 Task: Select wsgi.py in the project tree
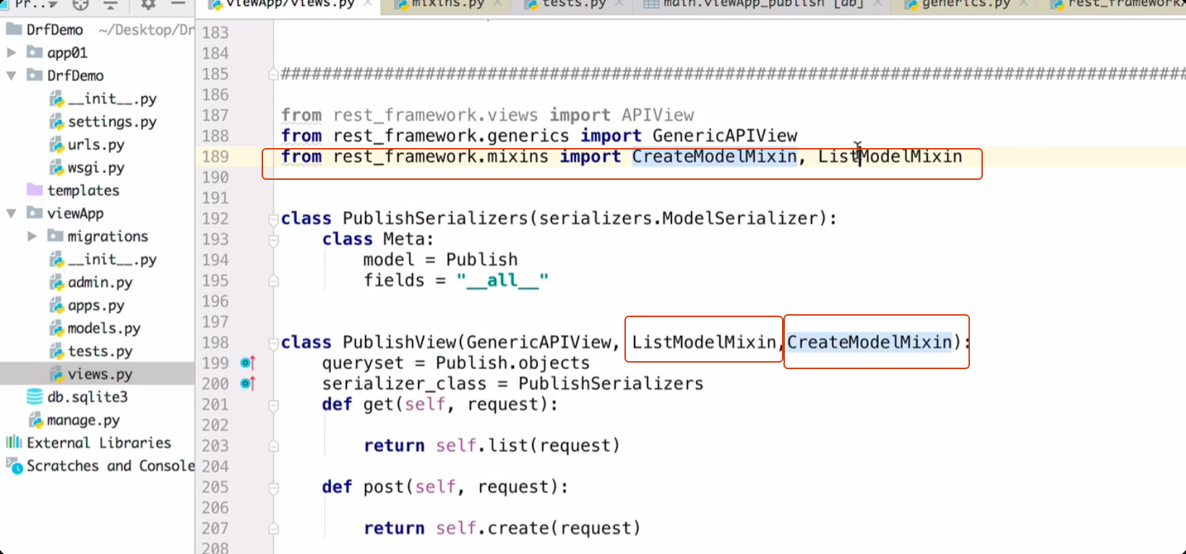point(96,168)
